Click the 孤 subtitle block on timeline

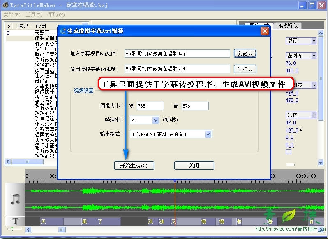tap(153, 222)
